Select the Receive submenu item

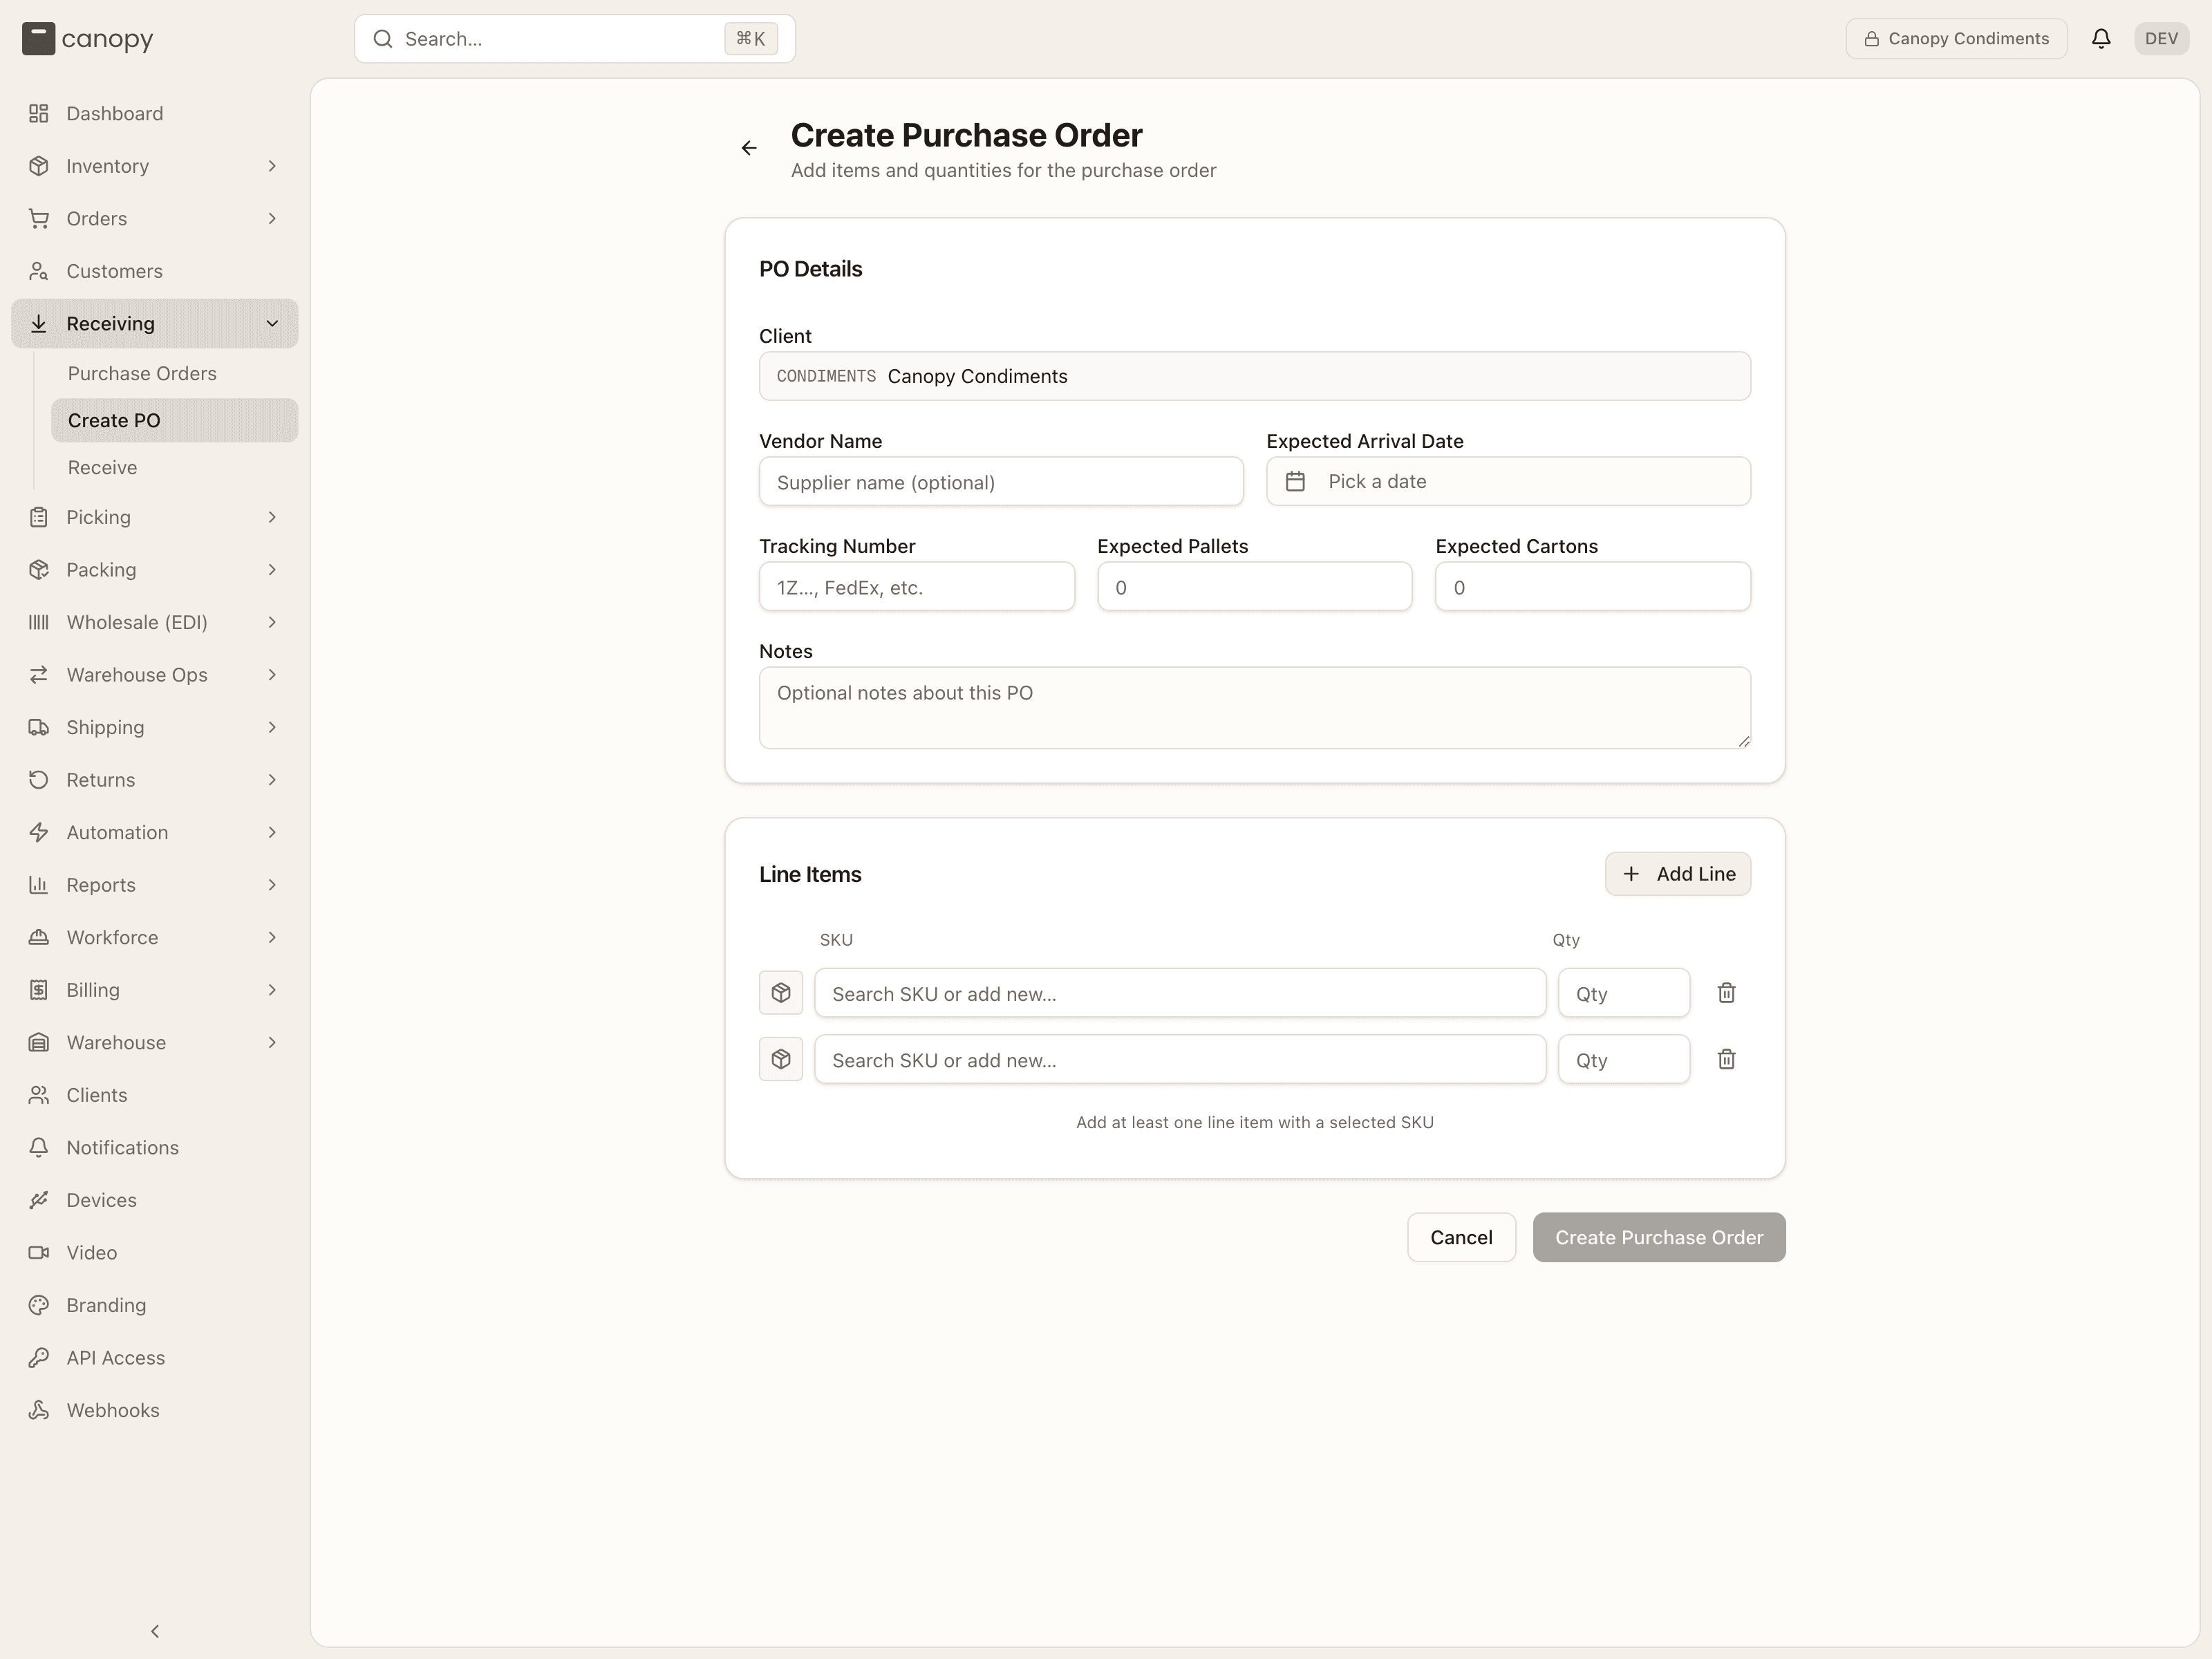pos(175,467)
